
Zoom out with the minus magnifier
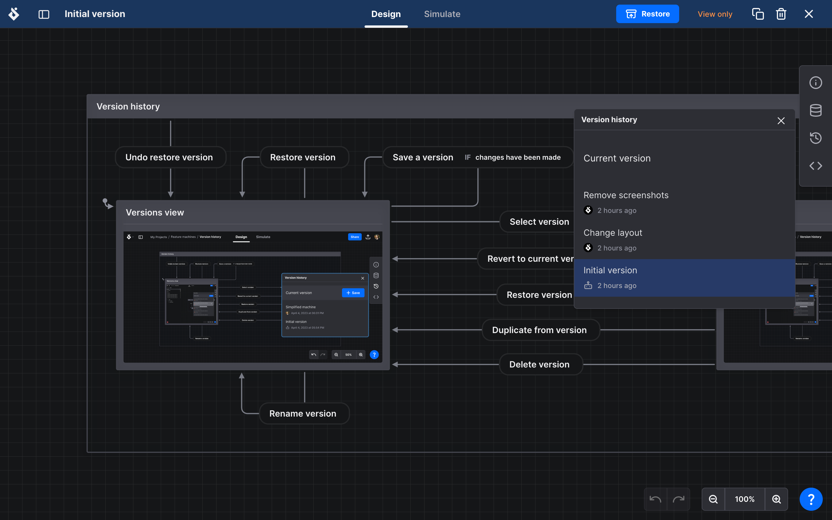pyautogui.click(x=713, y=499)
